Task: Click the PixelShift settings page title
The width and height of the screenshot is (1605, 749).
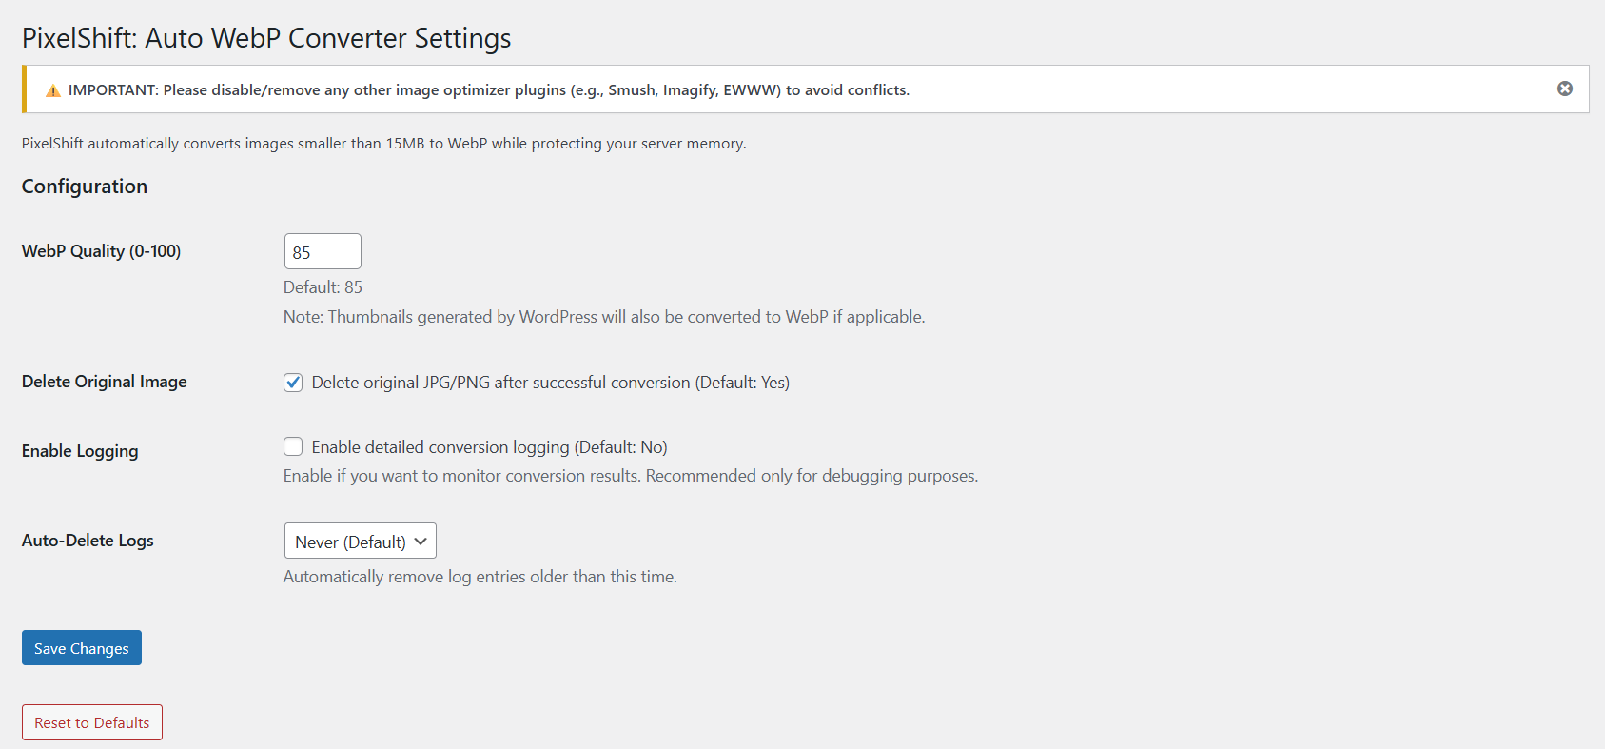Action: pyautogui.click(x=266, y=38)
